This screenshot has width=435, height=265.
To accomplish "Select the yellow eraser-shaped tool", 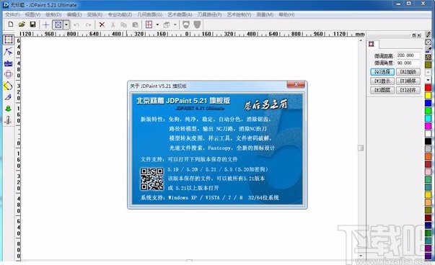I will pos(8,86).
